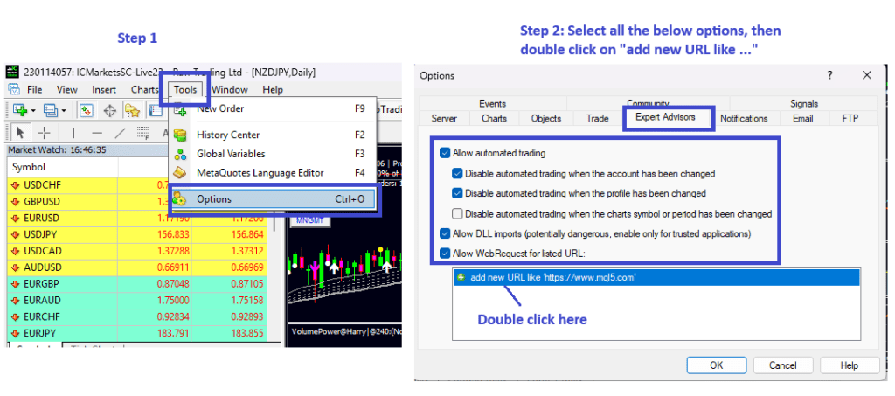Select the 'add new URL' list entry
This screenshot has height=396, width=895.
(552, 277)
